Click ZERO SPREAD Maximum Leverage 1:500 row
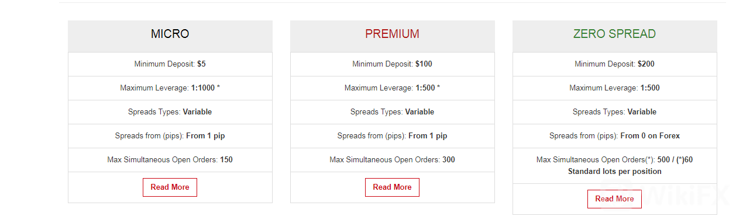The height and width of the screenshot is (223, 736). tap(615, 88)
